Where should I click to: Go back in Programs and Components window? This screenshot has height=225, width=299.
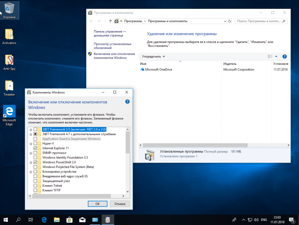[91, 21]
